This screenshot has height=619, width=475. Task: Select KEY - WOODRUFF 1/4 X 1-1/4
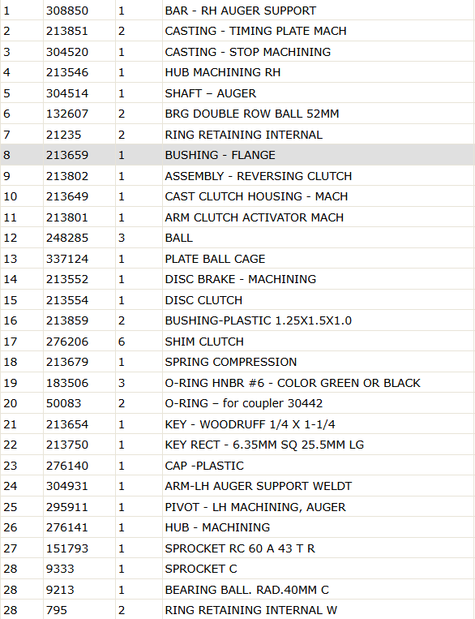point(250,424)
